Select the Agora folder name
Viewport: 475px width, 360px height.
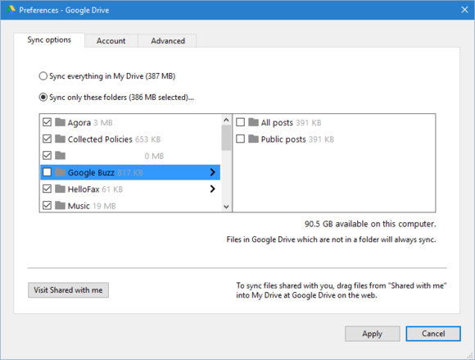point(79,122)
